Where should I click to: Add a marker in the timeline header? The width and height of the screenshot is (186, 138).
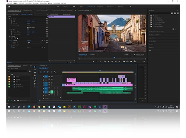(x=51, y=72)
